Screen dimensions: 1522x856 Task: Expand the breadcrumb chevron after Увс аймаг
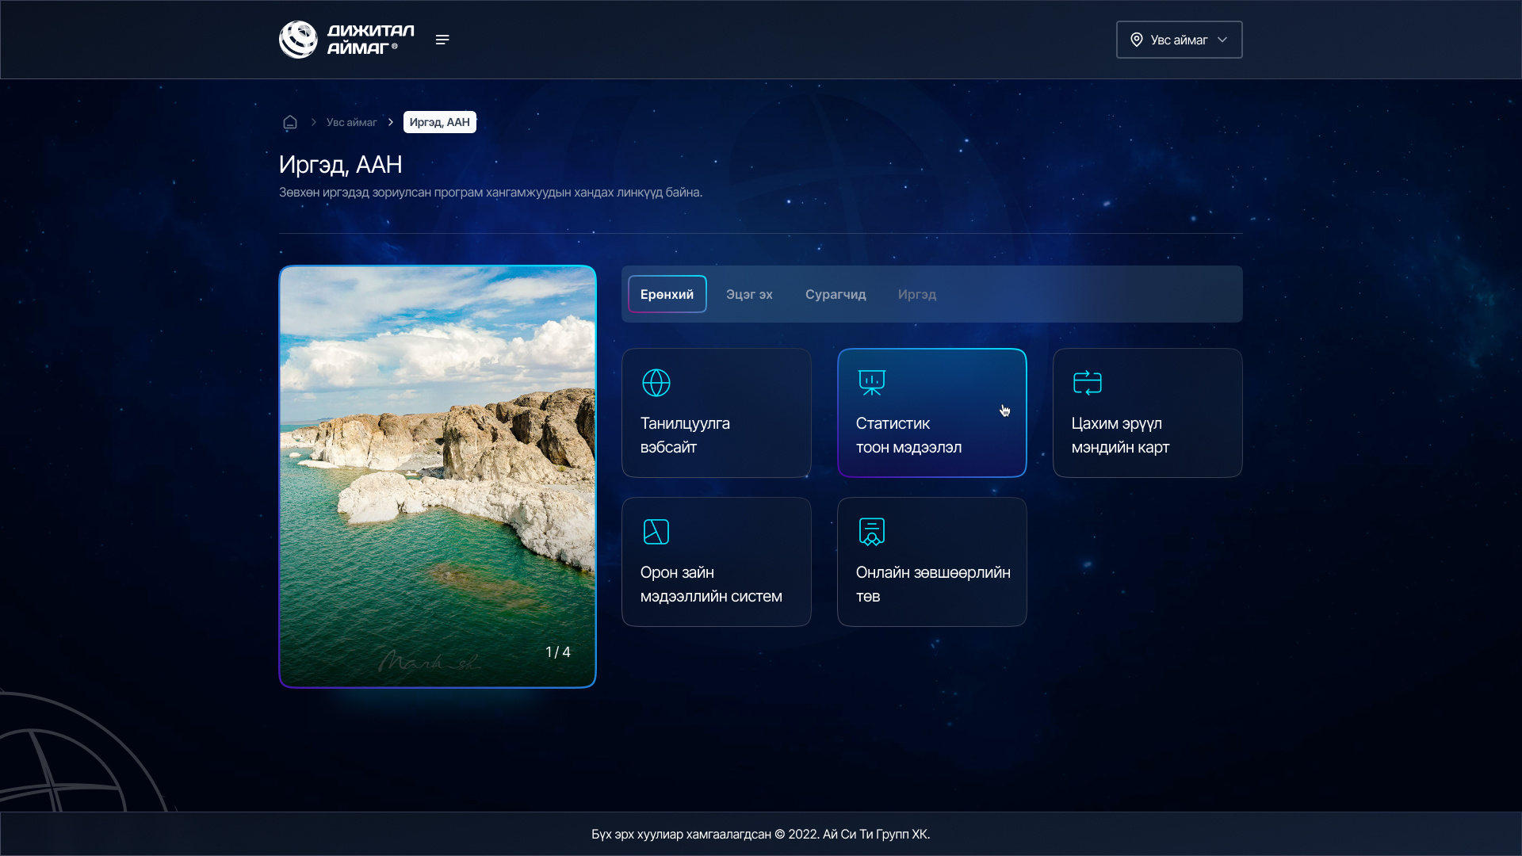[390, 121]
